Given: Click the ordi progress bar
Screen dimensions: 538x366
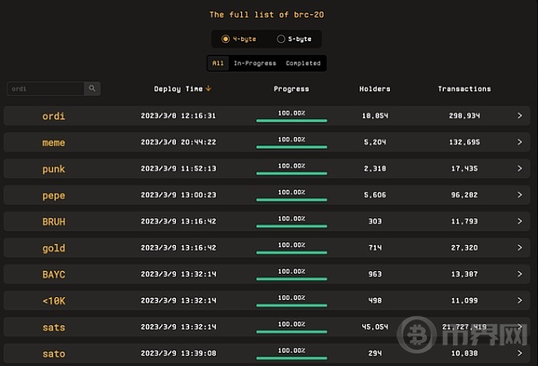Looking at the screenshot, I should pos(291,121).
